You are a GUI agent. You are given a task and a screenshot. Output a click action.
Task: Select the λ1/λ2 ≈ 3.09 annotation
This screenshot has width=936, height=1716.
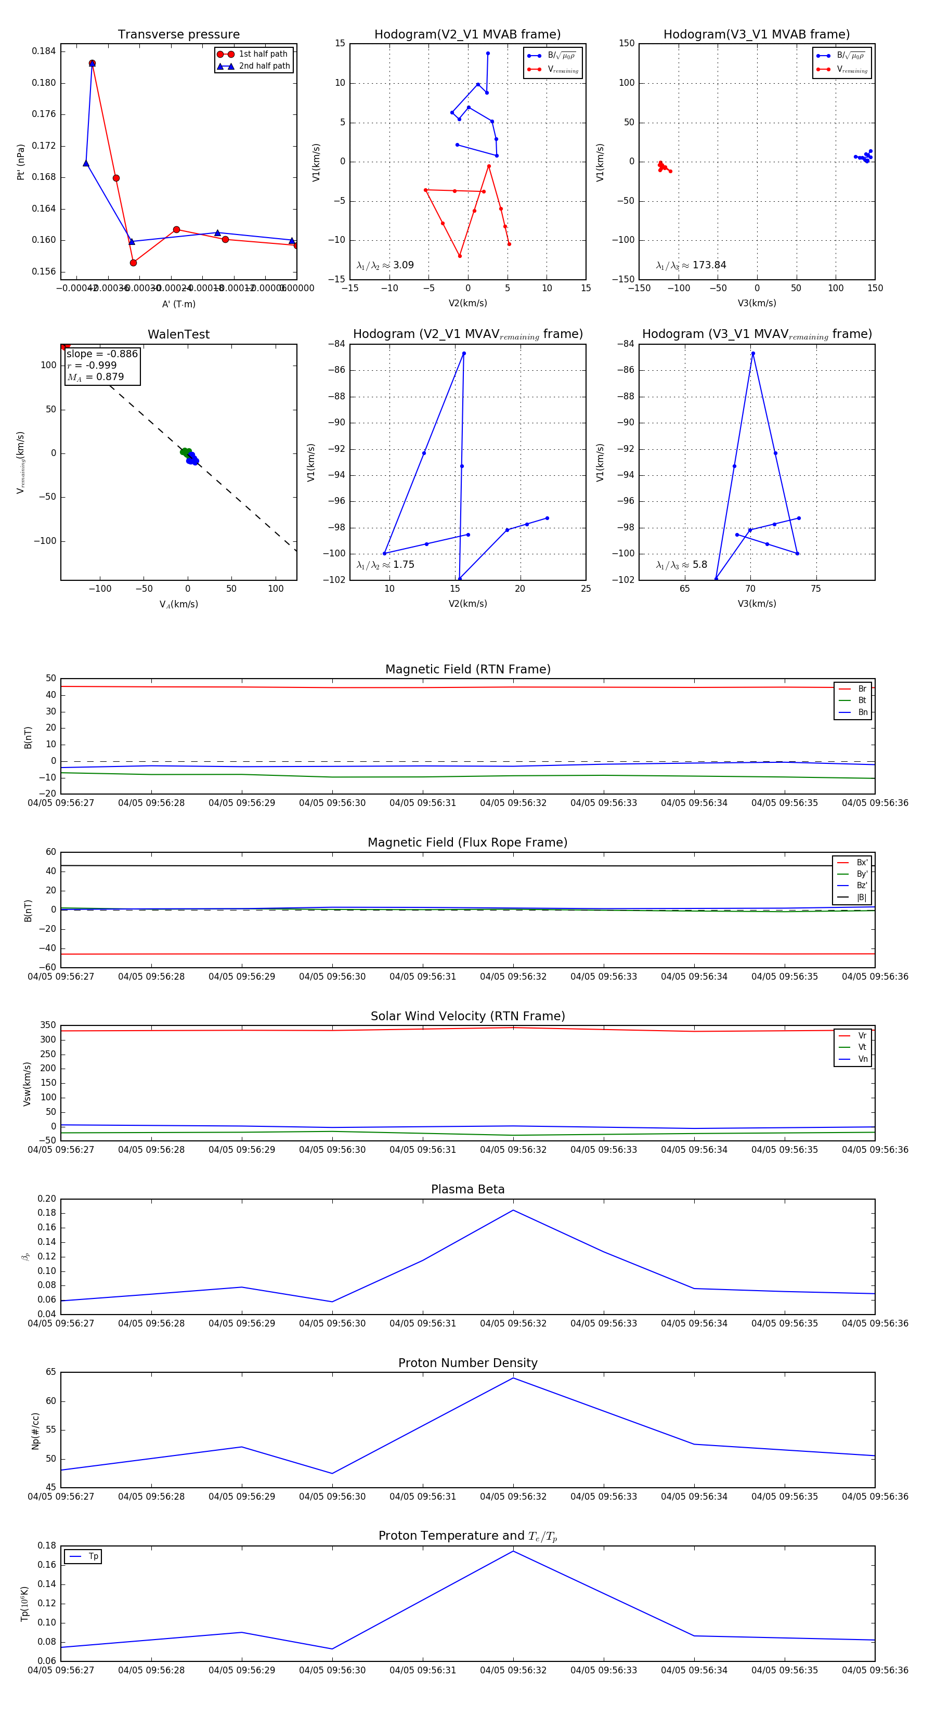click(385, 265)
